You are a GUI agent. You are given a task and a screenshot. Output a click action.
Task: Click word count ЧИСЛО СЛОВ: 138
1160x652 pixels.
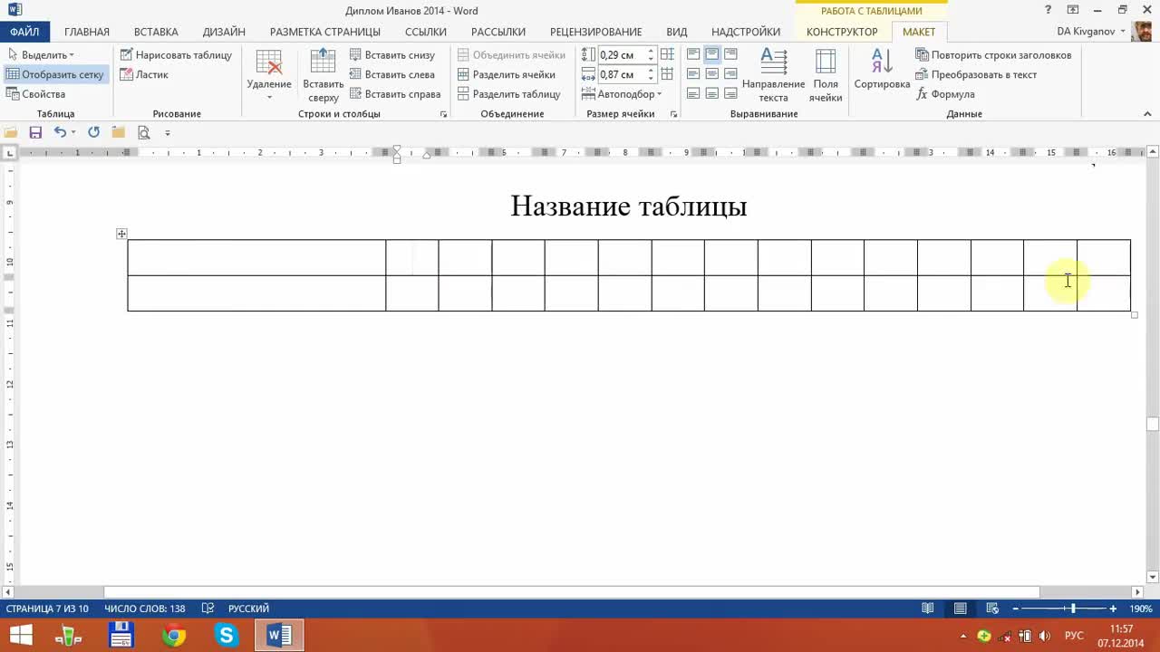(x=145, y=609)
